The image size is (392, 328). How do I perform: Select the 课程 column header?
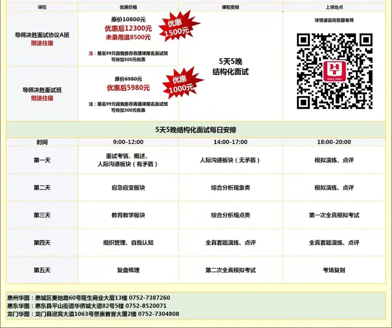[x=42, y=7]
